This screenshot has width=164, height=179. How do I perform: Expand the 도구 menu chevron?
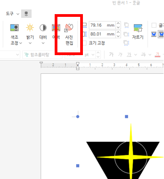[18, 14]
